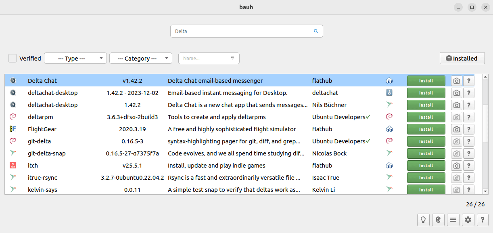Install kelvin-says

[x=426, y=189]
